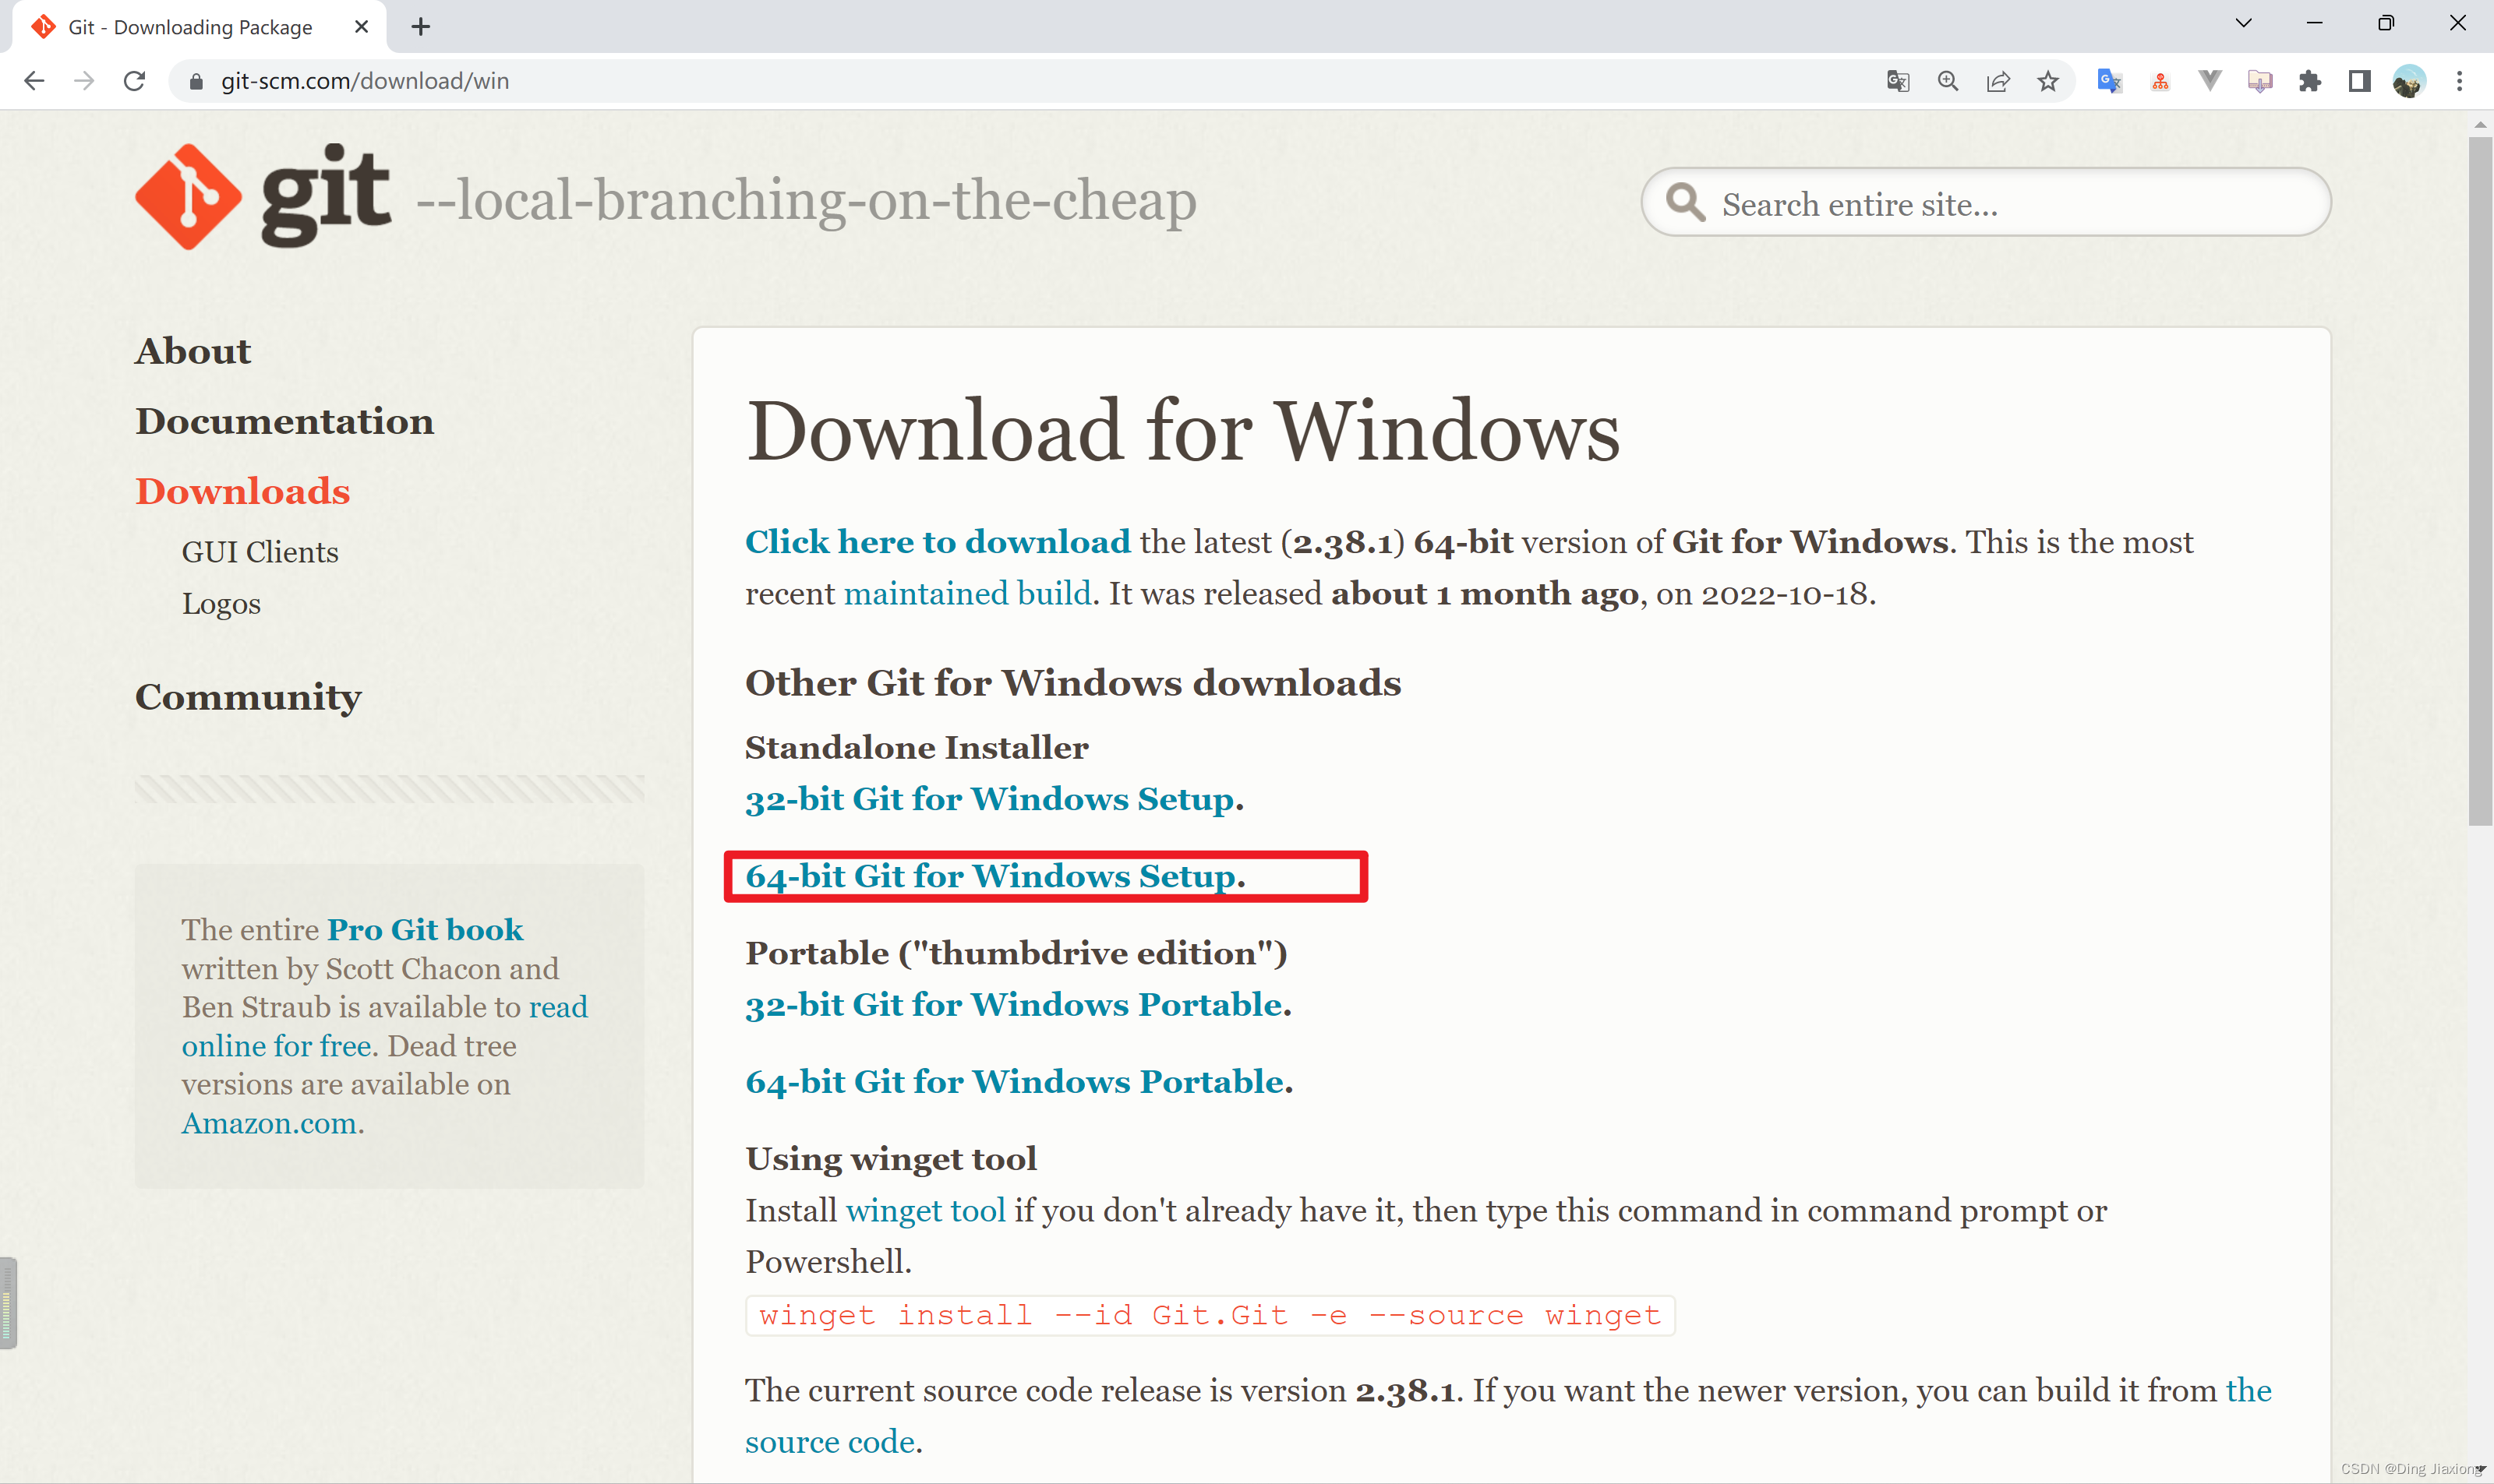
Task: Open the 'maintained build' link
Action: coord(967,594)
